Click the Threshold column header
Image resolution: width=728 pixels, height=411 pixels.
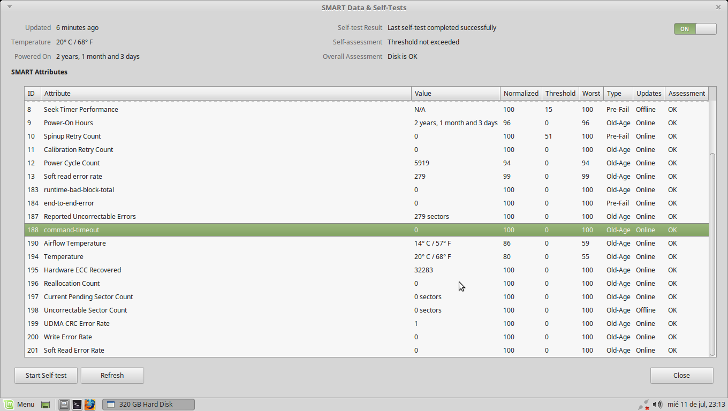560,94
